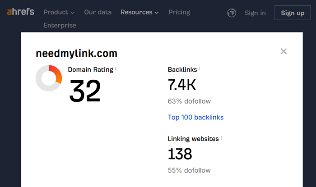Click the 55% dofollow text
Image resolution: width=316 pixels, height=187 pixels.
coord(189,170)
